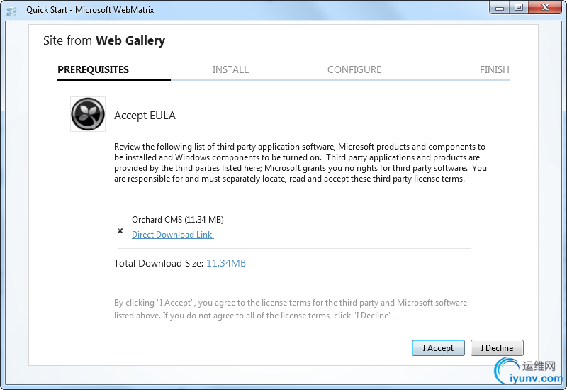Open the Direct Download Link

[172, 235]
